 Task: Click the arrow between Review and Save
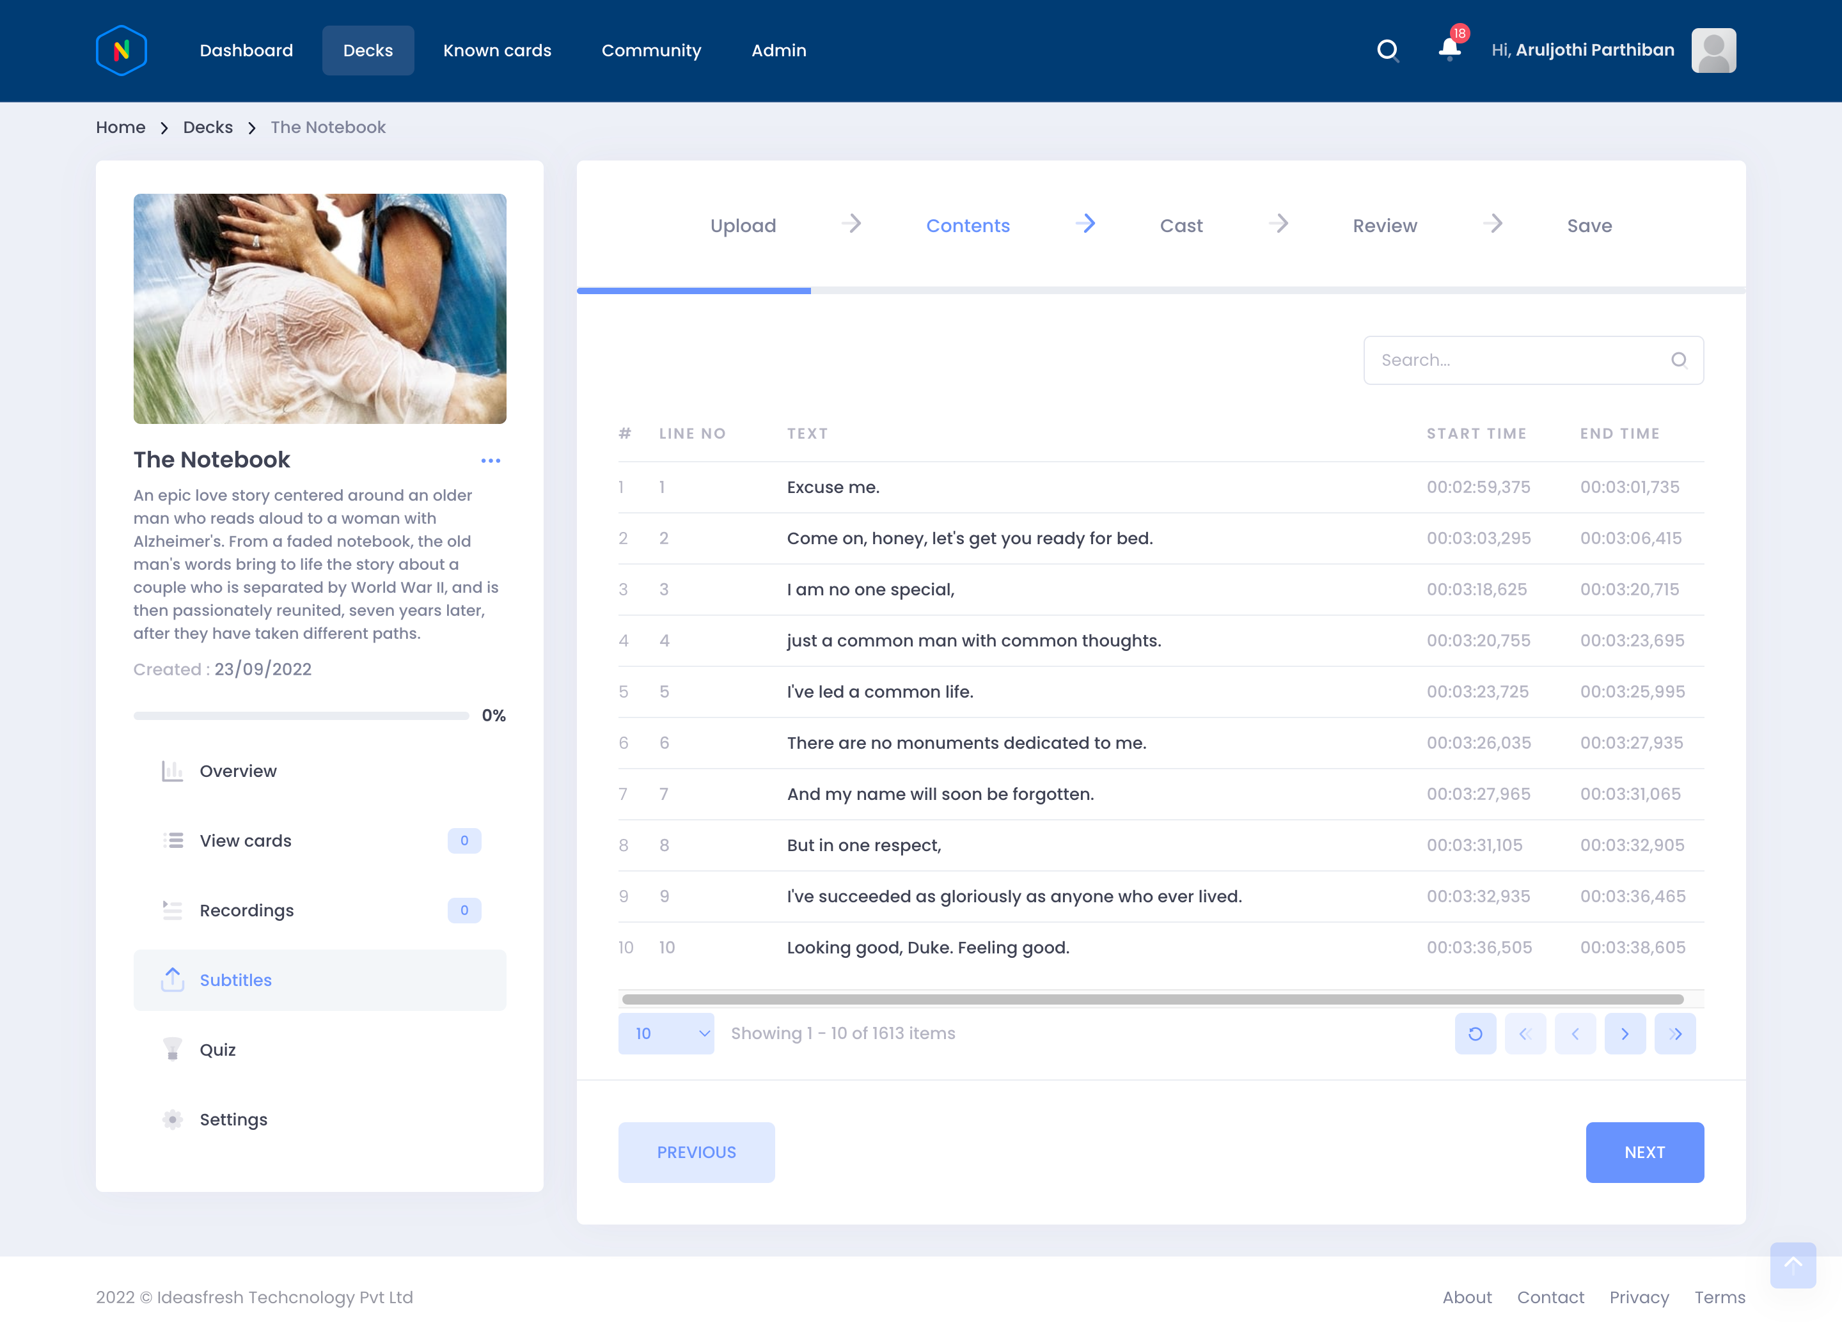tap(1492, 223)
